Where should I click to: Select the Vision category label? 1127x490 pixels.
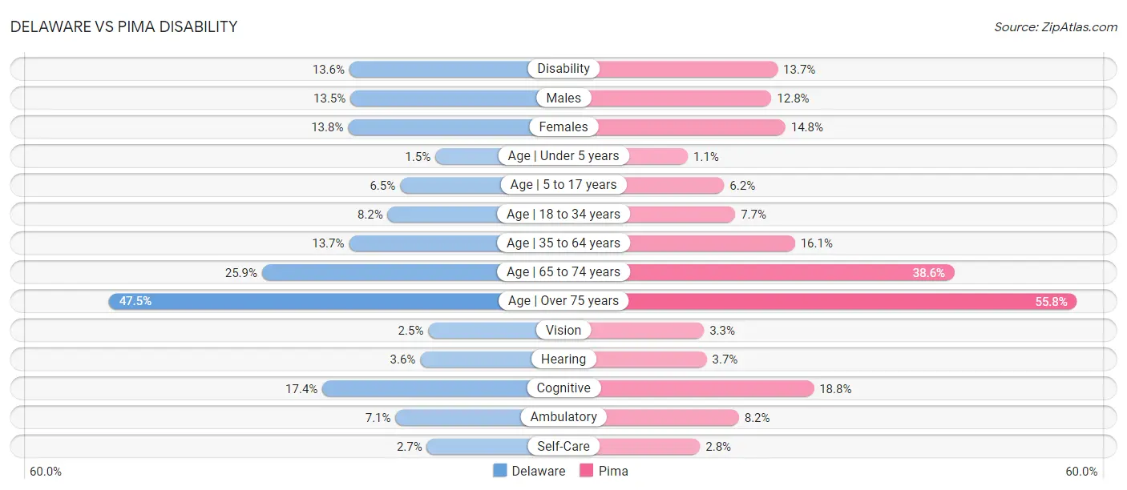pos(563,330)
